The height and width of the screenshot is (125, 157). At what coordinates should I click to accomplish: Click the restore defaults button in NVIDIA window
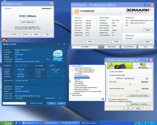[139, 104]
